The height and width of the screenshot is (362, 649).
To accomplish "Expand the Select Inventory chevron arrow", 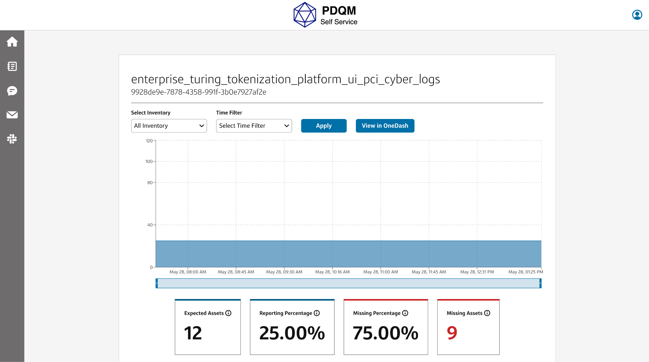I will (x=202, y=126).
